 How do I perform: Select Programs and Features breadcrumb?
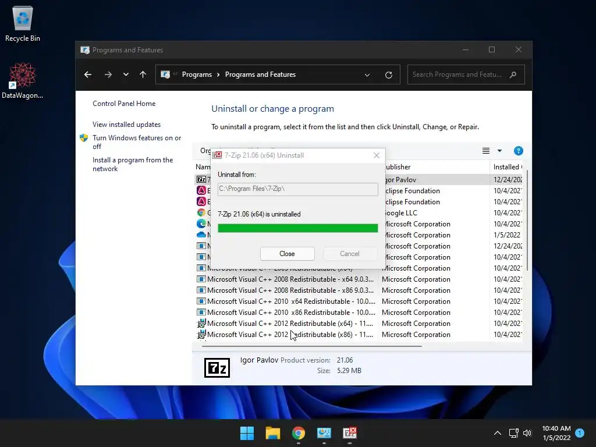tap(260, 74)
